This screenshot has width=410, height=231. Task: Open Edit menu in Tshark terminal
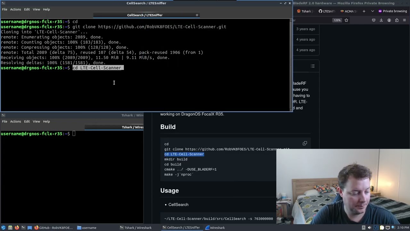pos(27,122)
